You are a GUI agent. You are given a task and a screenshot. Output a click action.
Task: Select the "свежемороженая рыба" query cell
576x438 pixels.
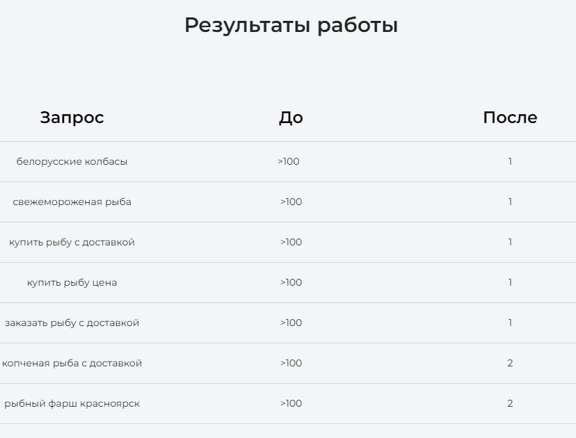point(72,202)
